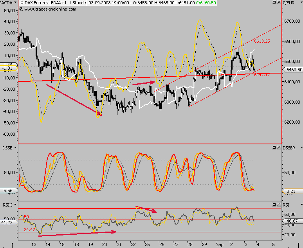Select the red trendline label 6447.17

point(262,75)
